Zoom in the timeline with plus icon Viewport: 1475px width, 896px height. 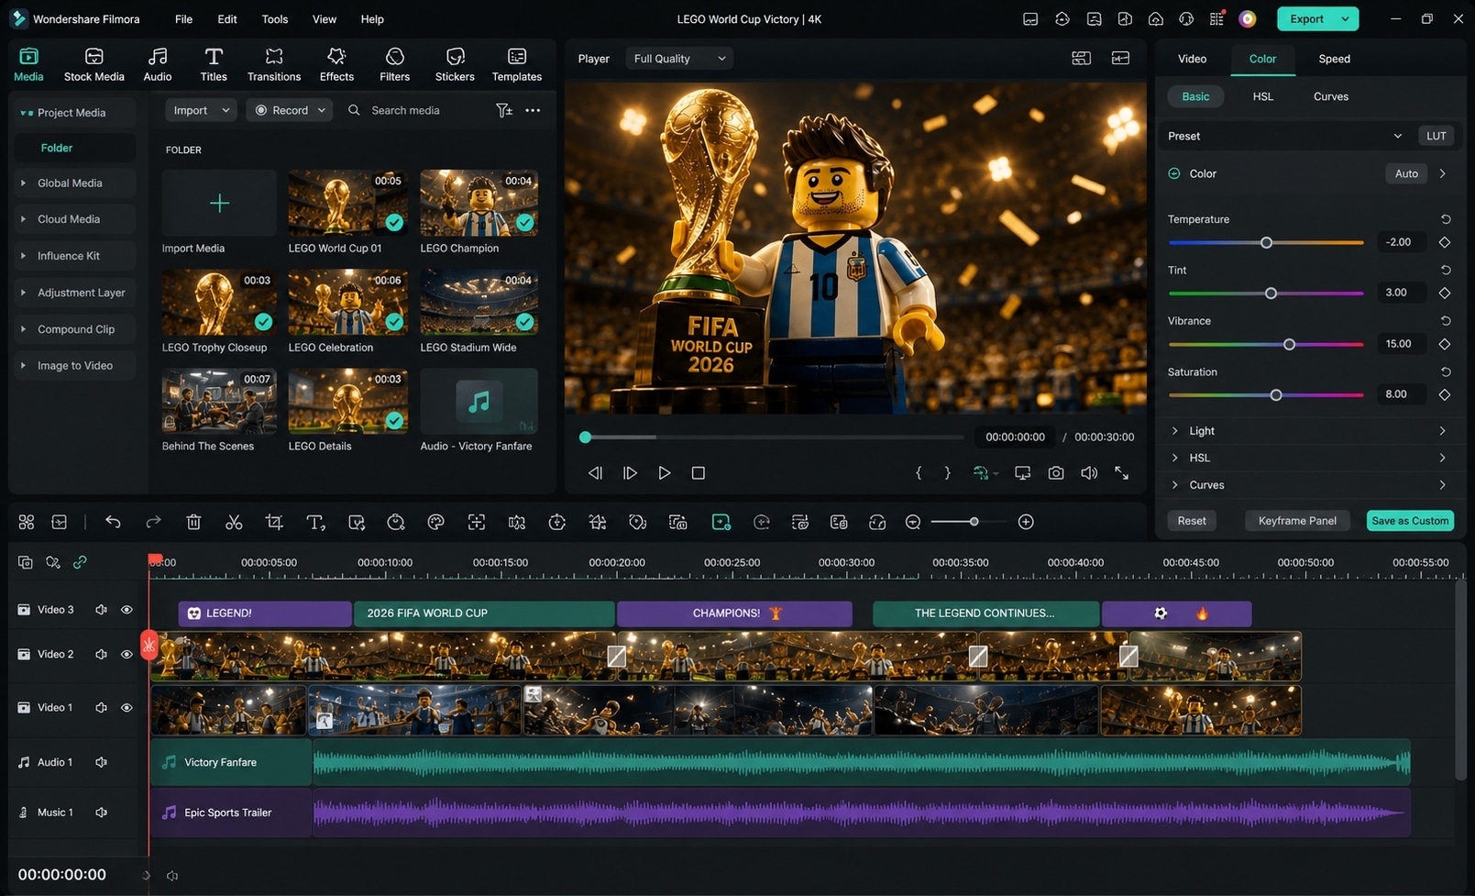(1026, 522)
